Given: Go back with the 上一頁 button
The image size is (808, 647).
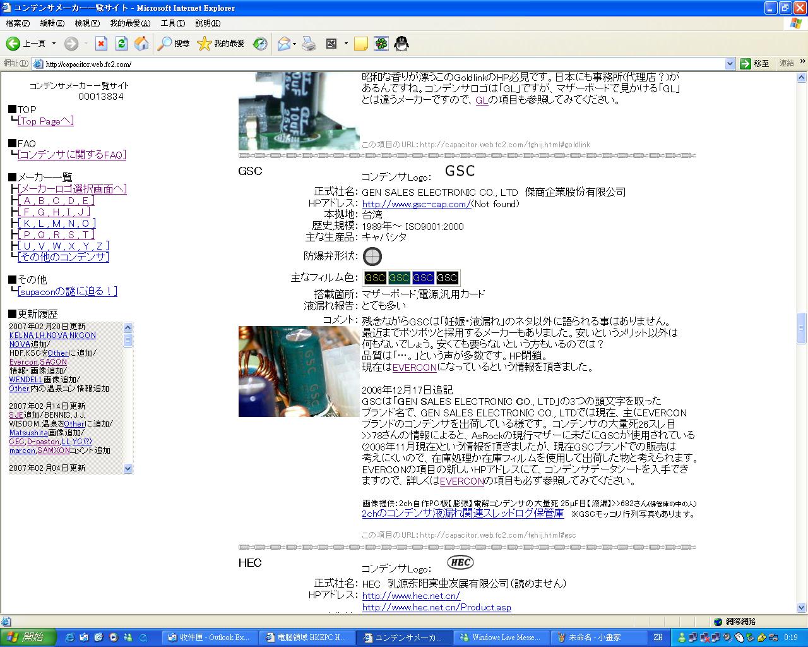Looking at the screenshot, I should click(26, 44).
